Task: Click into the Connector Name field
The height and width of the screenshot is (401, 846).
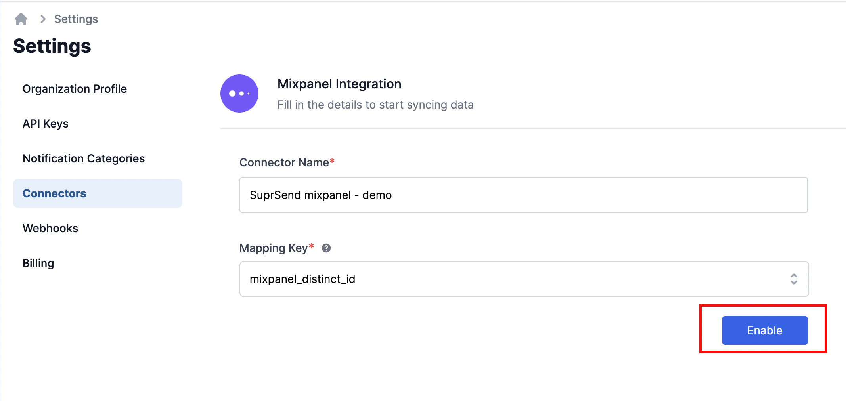Action: click(x=524, y=195)
